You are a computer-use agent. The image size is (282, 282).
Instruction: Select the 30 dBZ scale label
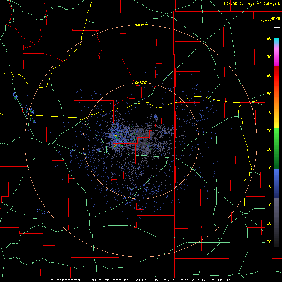coord(269,131)
